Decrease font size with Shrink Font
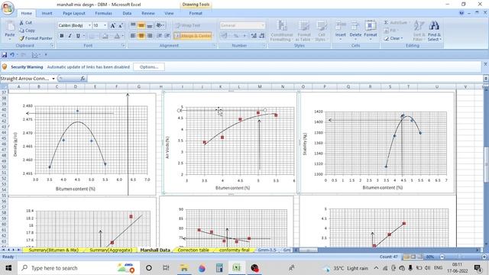489x275 pixels. pos(121,25)
